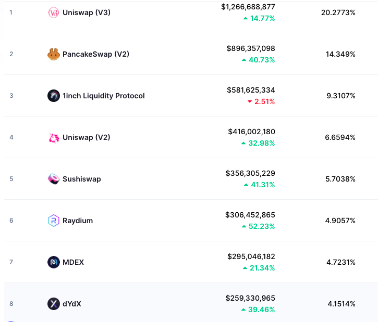
Task: Open the Raydium exchange link
Action: click(78, 221)
